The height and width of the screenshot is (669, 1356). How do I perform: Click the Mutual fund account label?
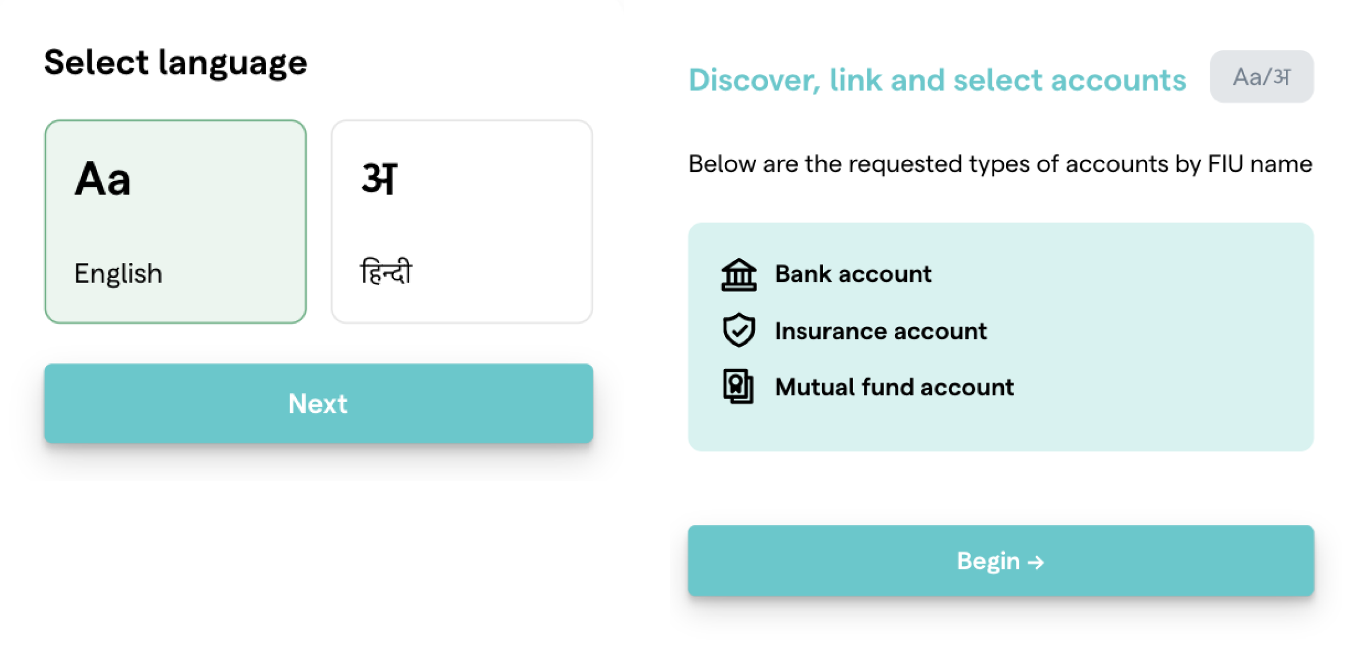894,387
